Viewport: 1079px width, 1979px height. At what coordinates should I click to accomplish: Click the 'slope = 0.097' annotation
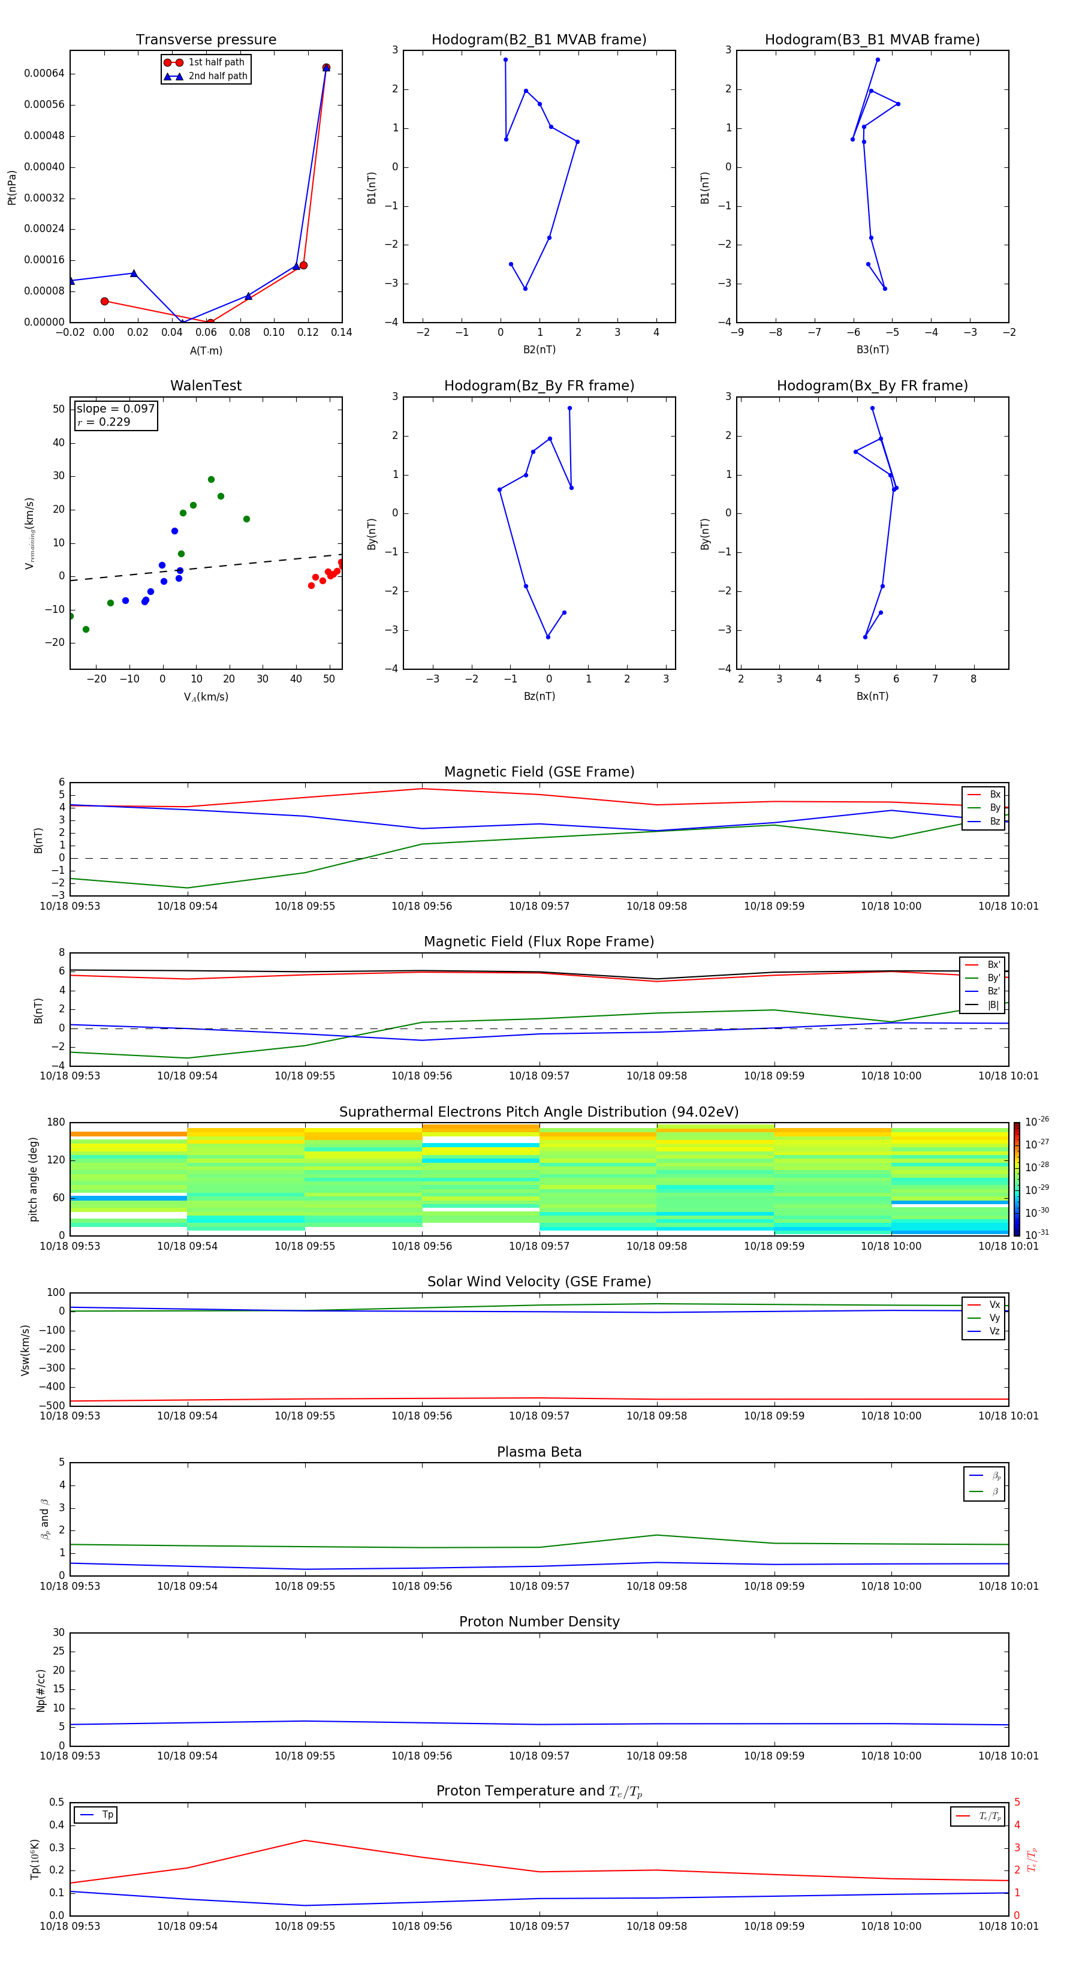tap(115, 409)
